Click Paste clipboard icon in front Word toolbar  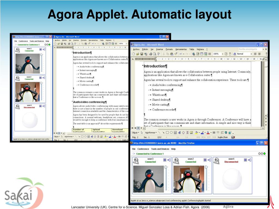pos(172,54)
